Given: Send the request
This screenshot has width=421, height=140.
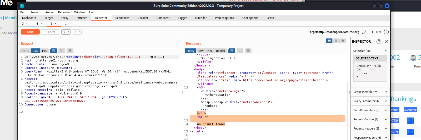Looking at the screenshot, I should pyautogui.click(x=30, y=32).
